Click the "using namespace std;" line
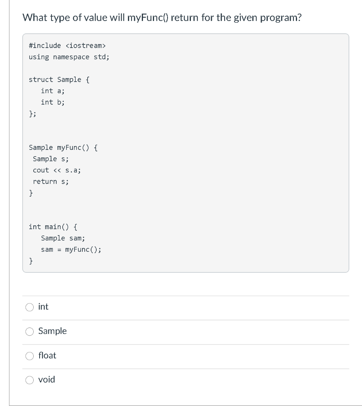Image resolution: width=362 pixels, height=406 pixels. 69,57
